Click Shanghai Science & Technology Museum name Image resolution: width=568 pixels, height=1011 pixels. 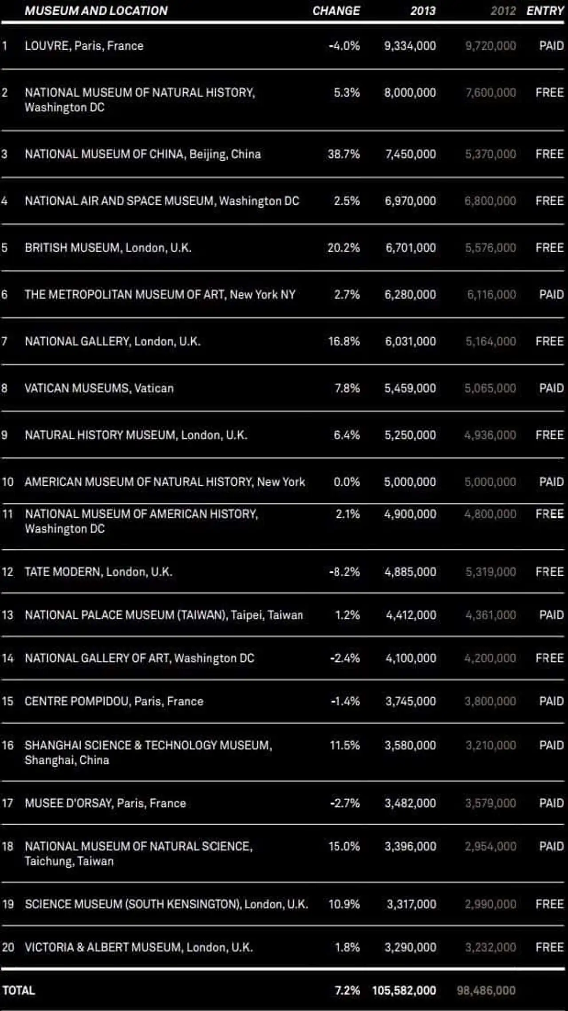tap(148, 745)
